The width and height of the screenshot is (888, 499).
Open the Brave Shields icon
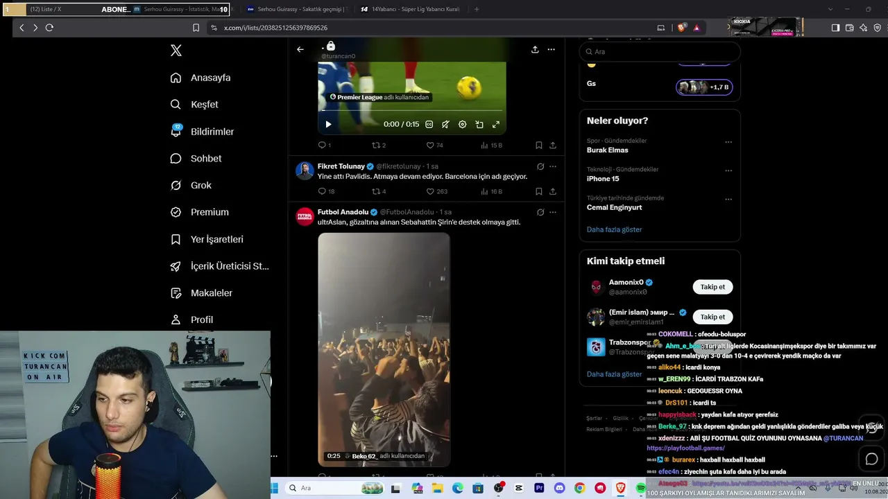coord(682,28)
